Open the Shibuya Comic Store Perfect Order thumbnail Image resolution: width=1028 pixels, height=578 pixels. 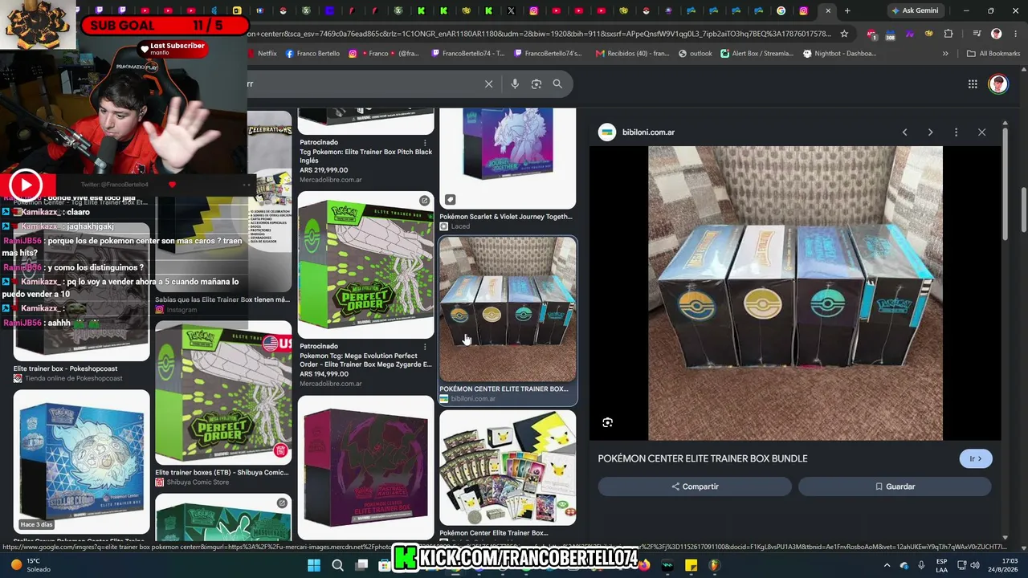223,393
